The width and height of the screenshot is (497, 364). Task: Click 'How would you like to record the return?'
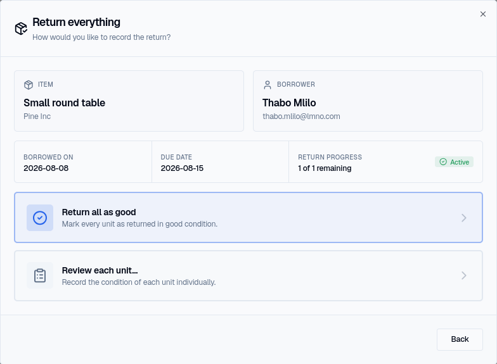101,37
